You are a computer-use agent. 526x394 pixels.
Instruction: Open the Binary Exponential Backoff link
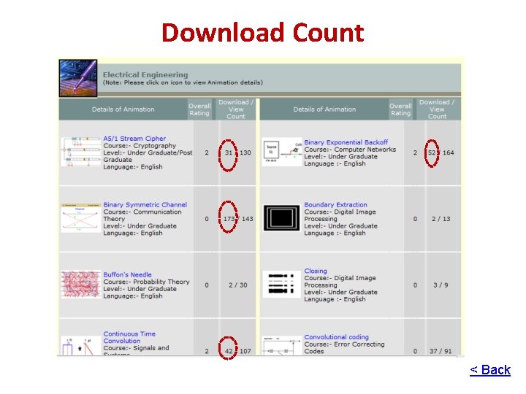click(346, 142)
